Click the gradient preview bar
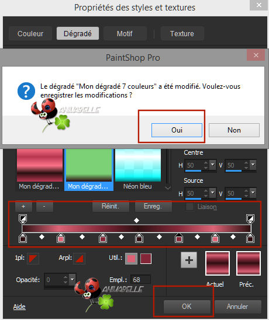Screen dimensions: 269x320 pos(136,228)
